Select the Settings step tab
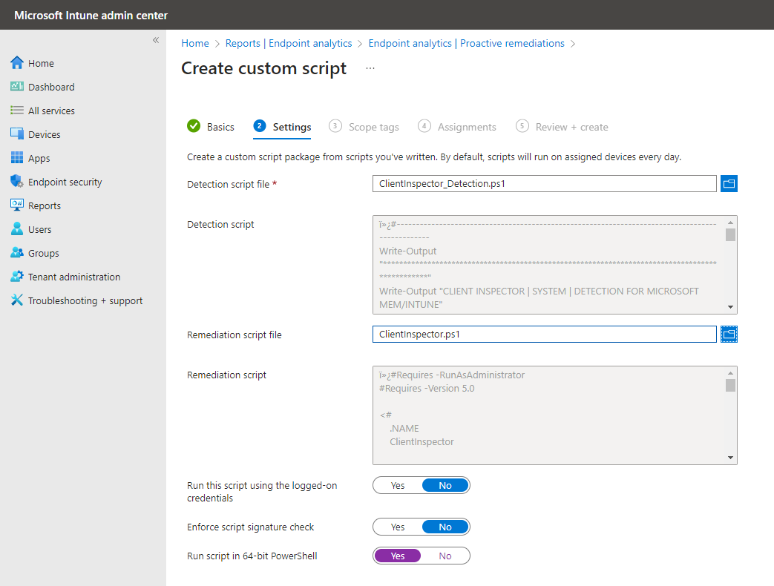Image resolution: width=774 pixels, height=586 pixels. coord(282,127)
